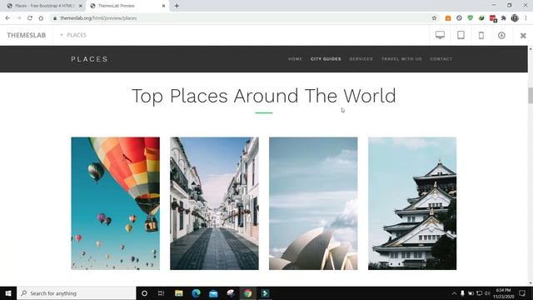Open the CONTACT nav item
Screen dimensions: 533x300
coord(441,59)
